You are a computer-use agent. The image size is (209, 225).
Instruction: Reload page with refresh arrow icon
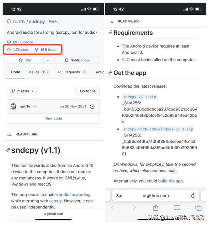tap(193, 196)
